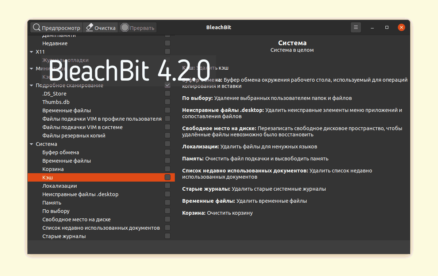Viewport: 438px width, 276px height.
Task: Click the Старые журналы description line
Action: [254, 189]
